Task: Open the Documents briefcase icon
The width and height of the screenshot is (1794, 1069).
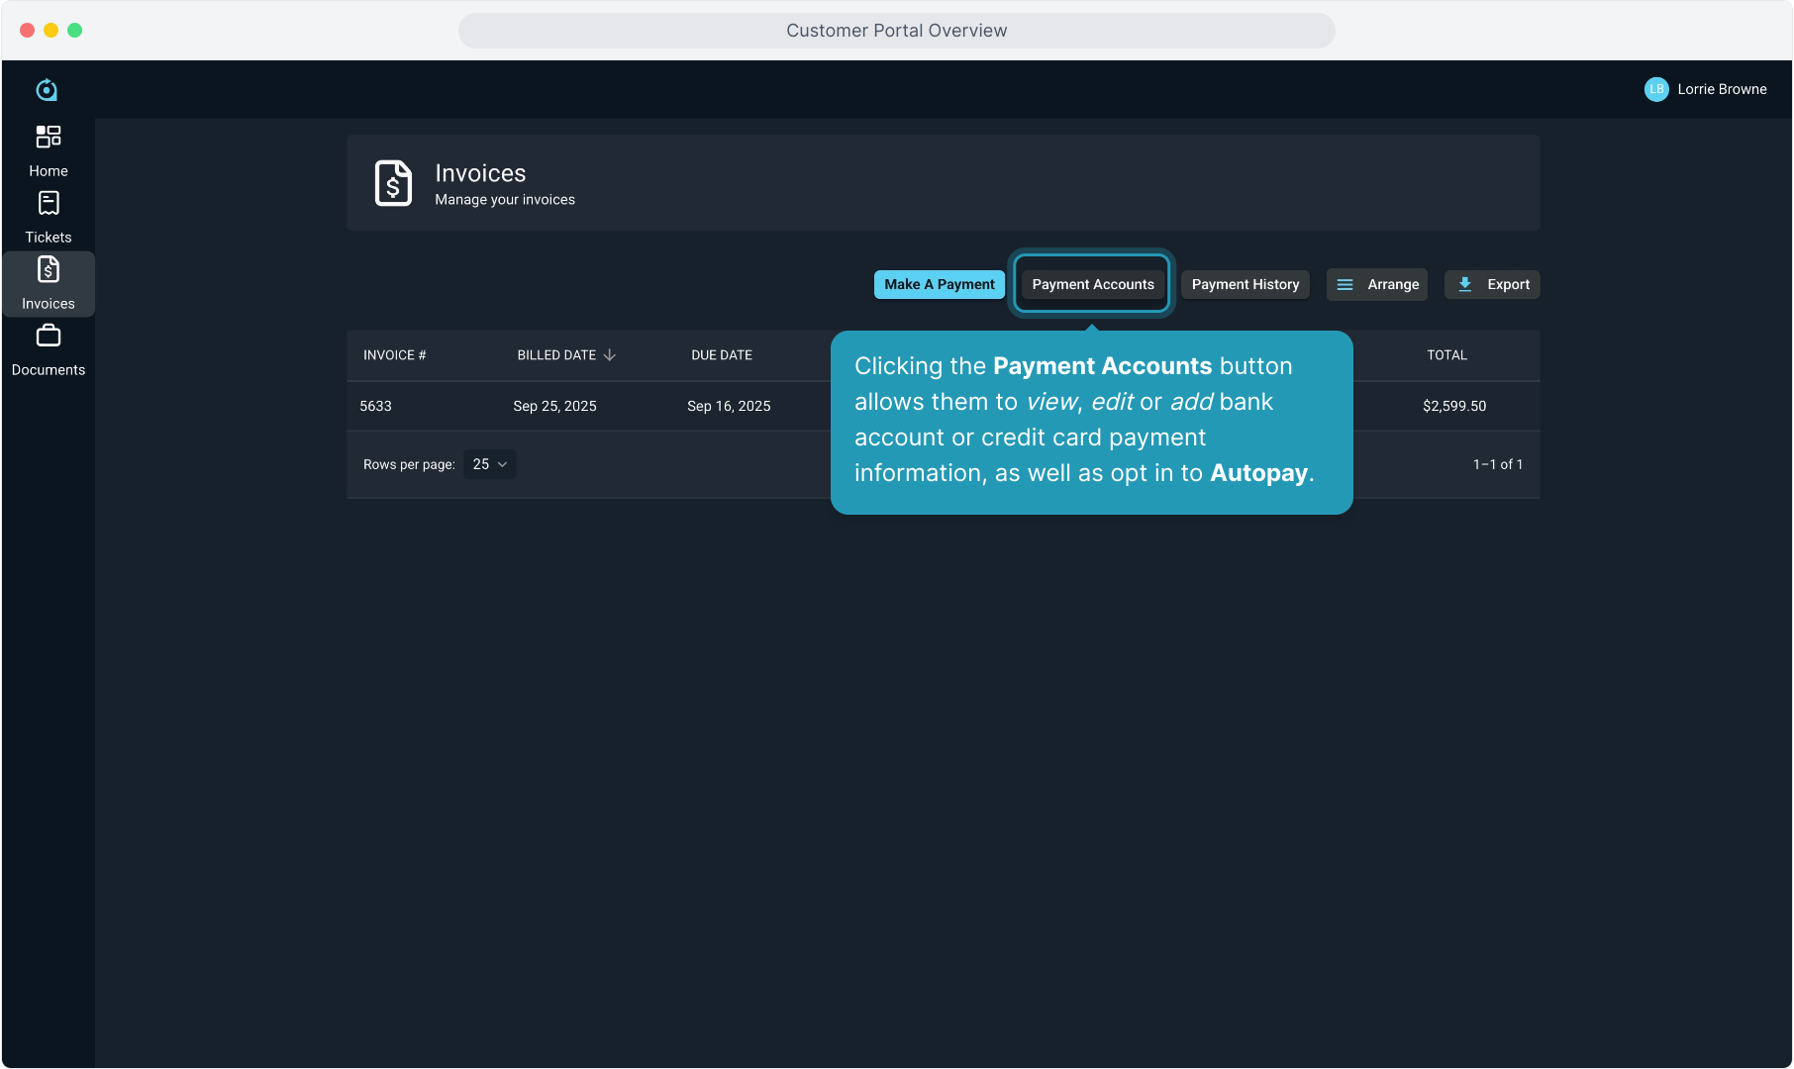Action: pyautogui.click(x=48, y=337)
